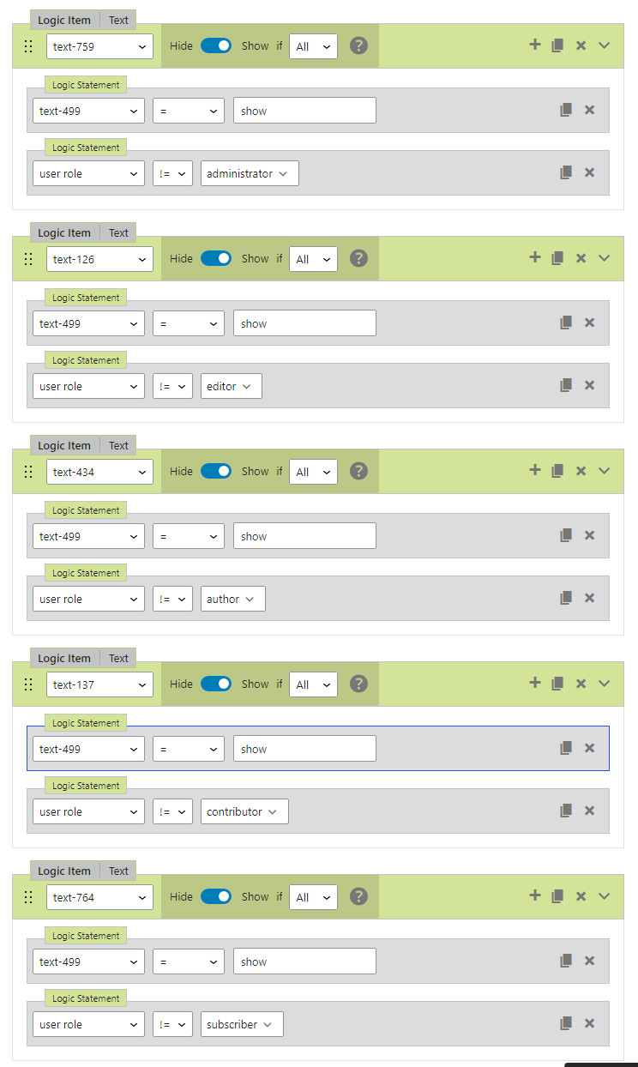Screen dimensions: 638x1067
Task: Delete the text-434 logic item
Action: point(581,471)
